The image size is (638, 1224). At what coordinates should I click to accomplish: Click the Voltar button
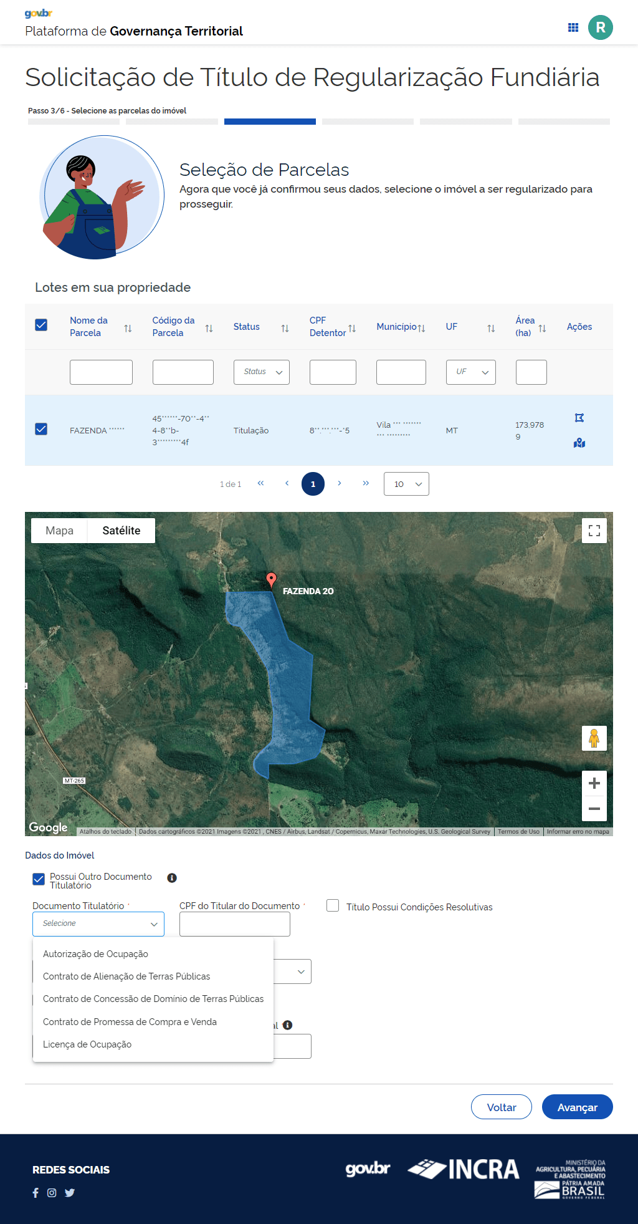click(501, 1107)
